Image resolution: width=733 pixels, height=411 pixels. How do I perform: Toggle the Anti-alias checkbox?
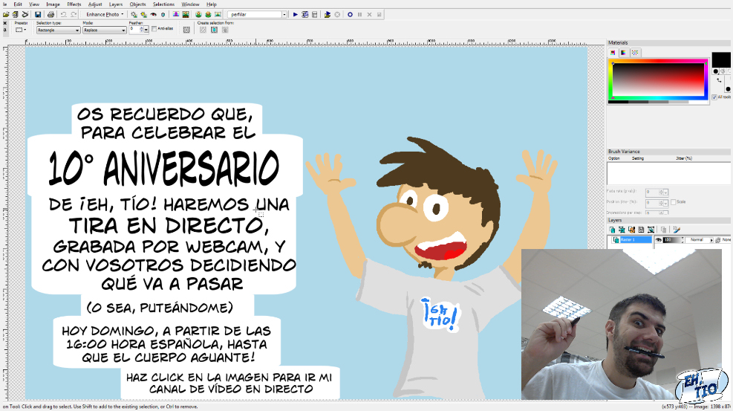coord(154,29)
